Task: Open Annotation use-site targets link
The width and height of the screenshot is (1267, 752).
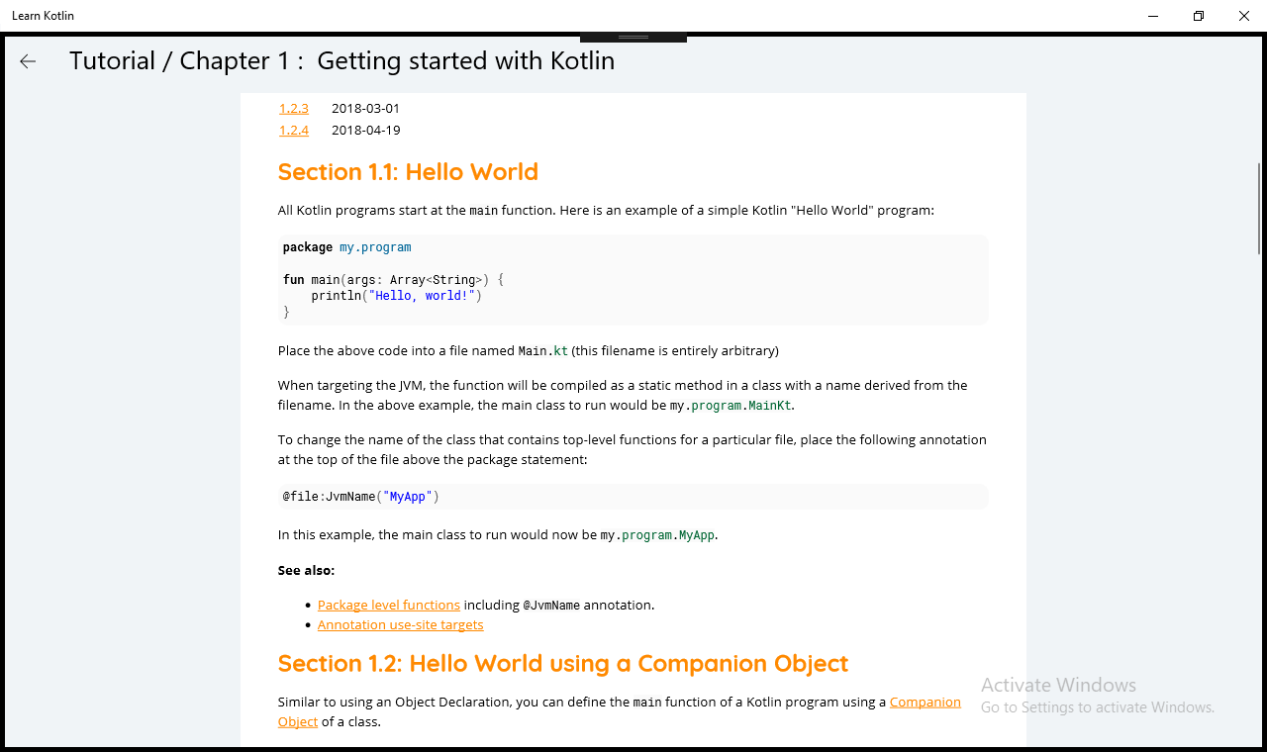Action: [400, 624]
